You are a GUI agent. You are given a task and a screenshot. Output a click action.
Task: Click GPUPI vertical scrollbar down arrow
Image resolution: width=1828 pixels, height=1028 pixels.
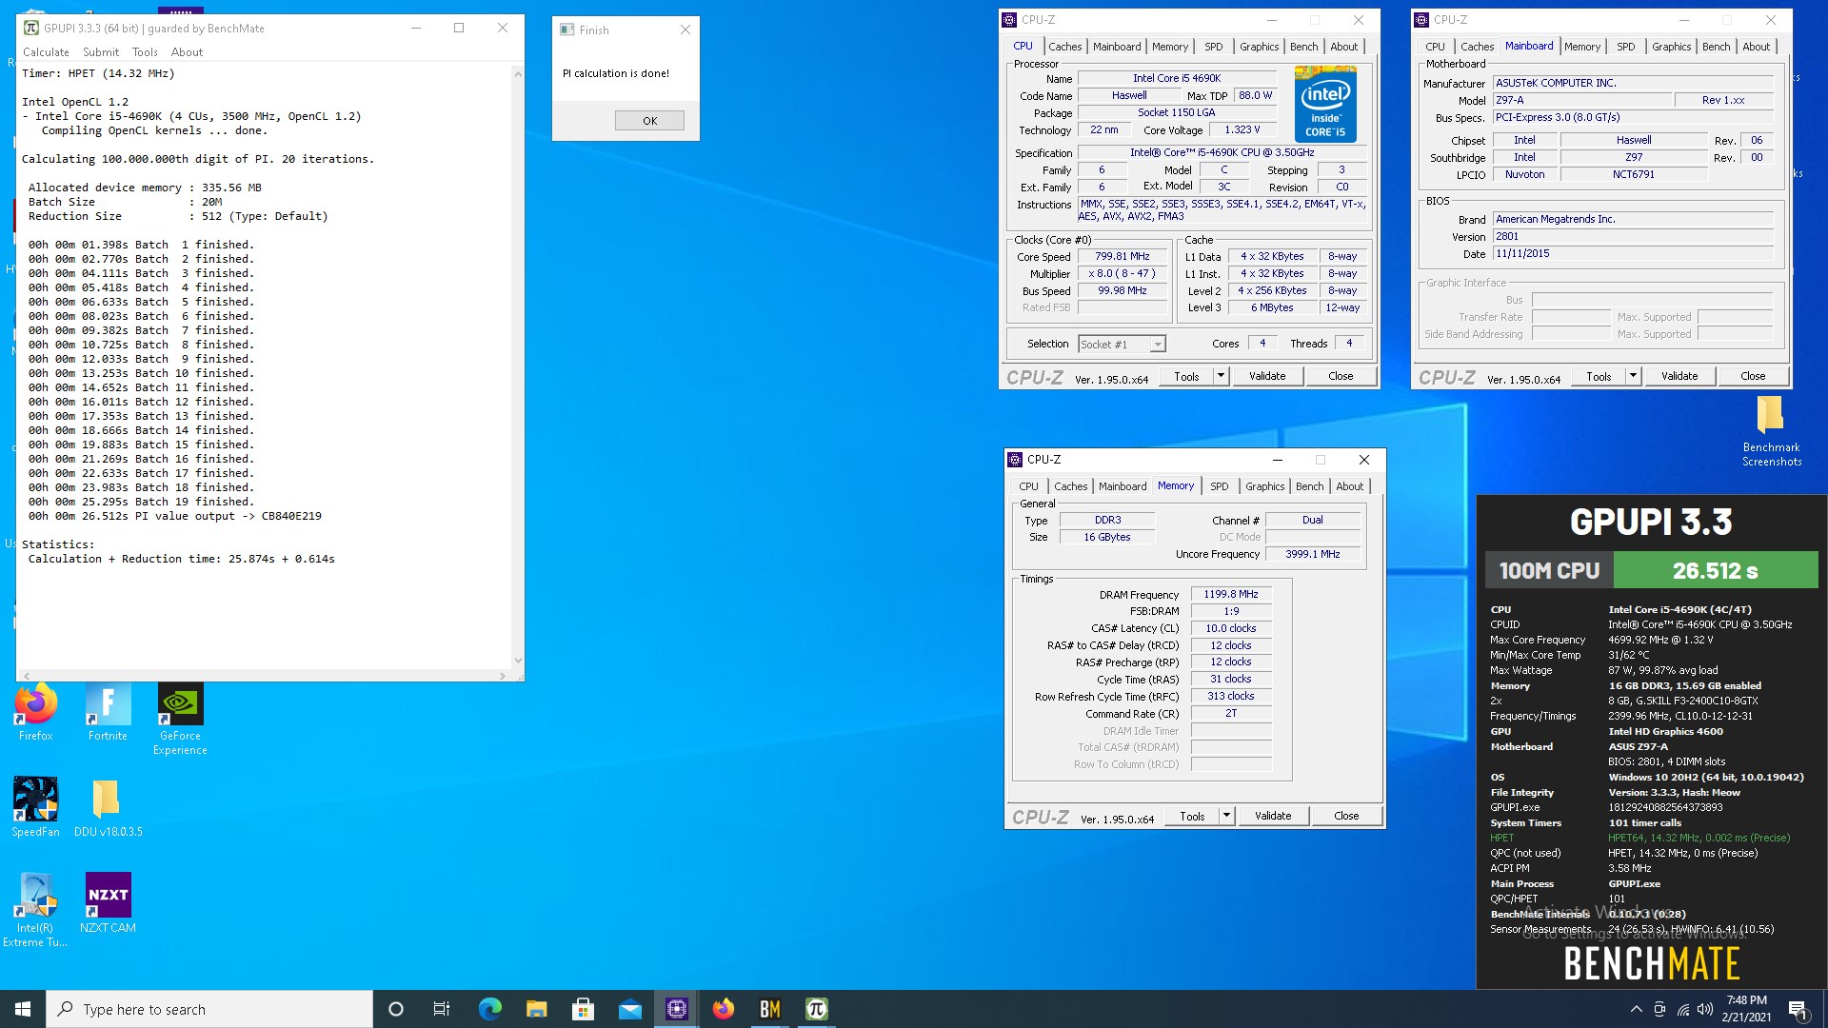(x=518, y=661)
